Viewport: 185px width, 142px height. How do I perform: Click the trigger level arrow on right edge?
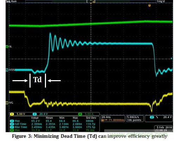pyautogui.click(x=172, y=58)
